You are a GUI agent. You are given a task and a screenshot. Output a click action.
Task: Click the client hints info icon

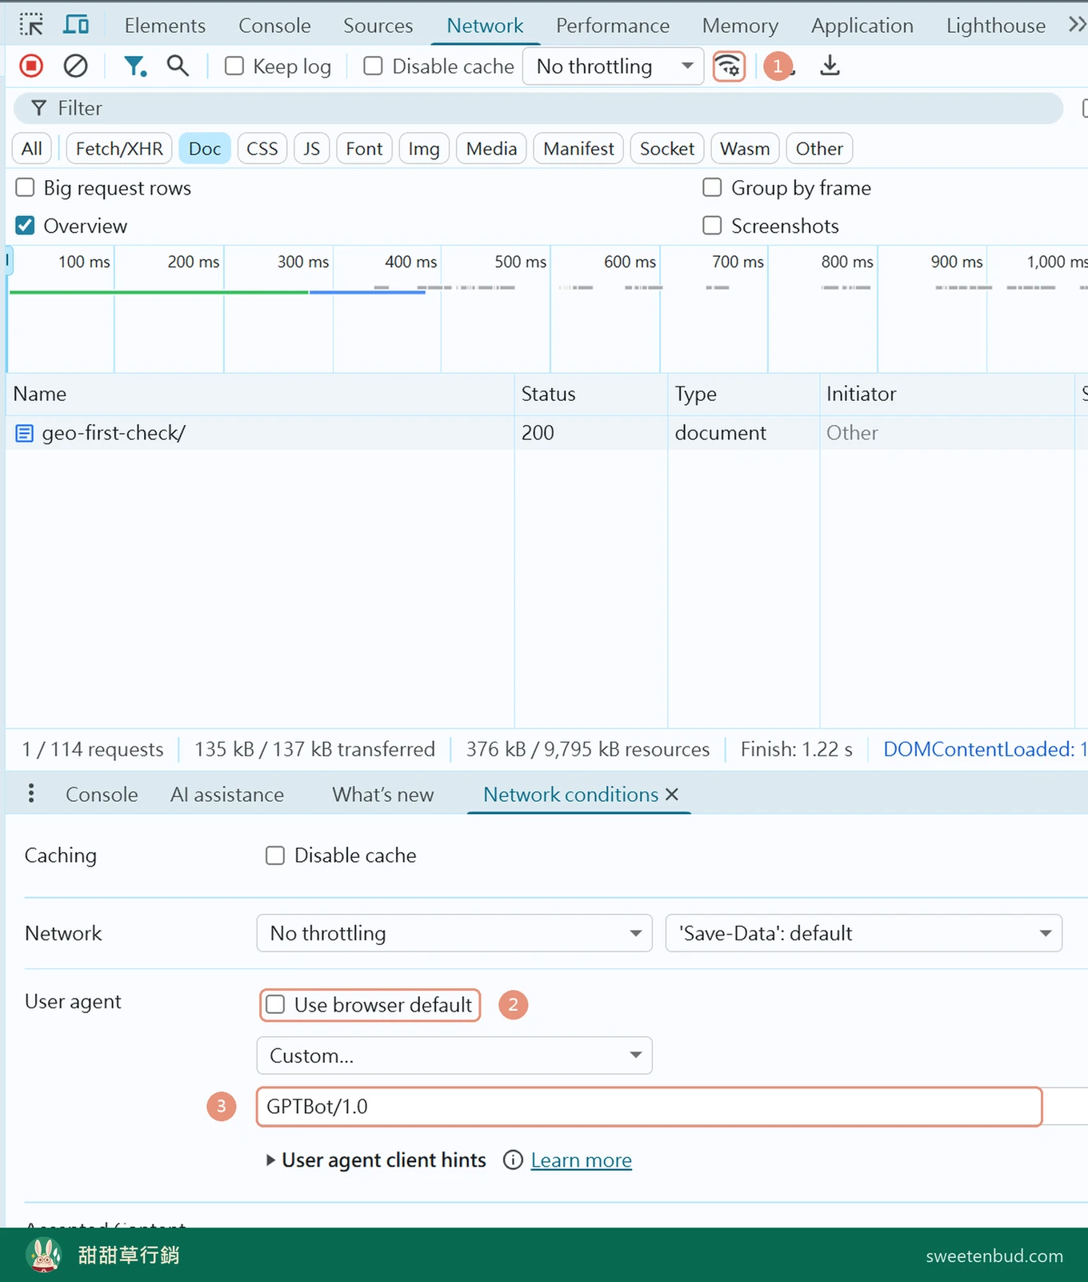coord(513,1160)
